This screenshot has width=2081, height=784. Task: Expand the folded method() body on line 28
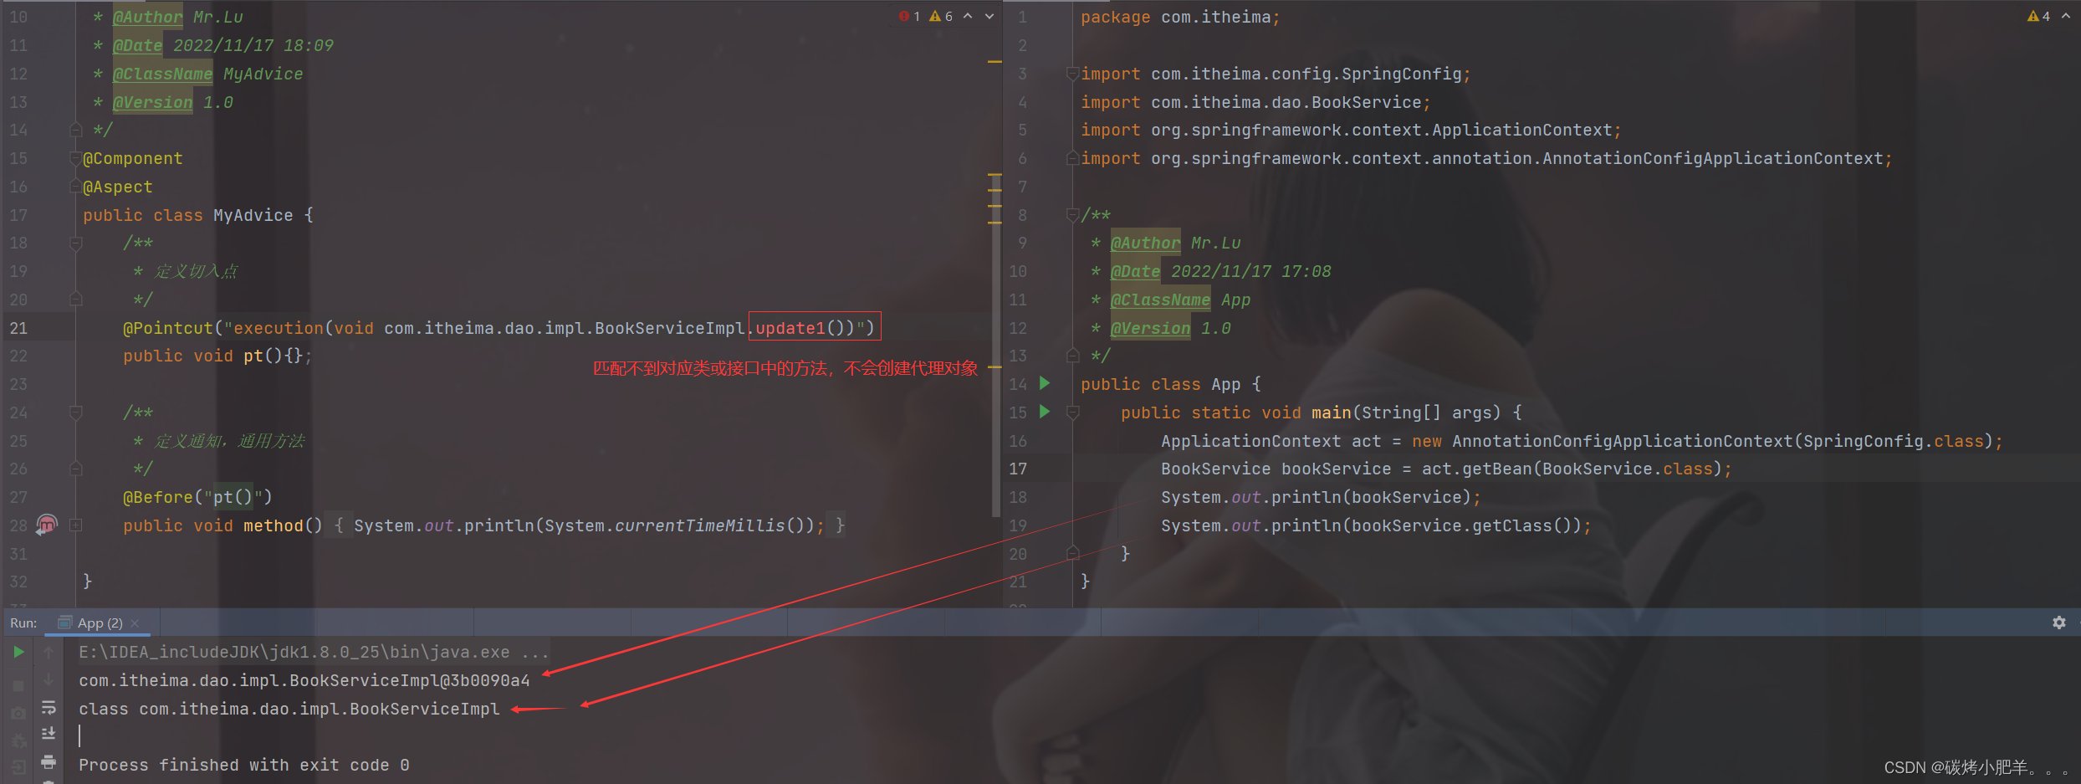[x=76, y=525]
